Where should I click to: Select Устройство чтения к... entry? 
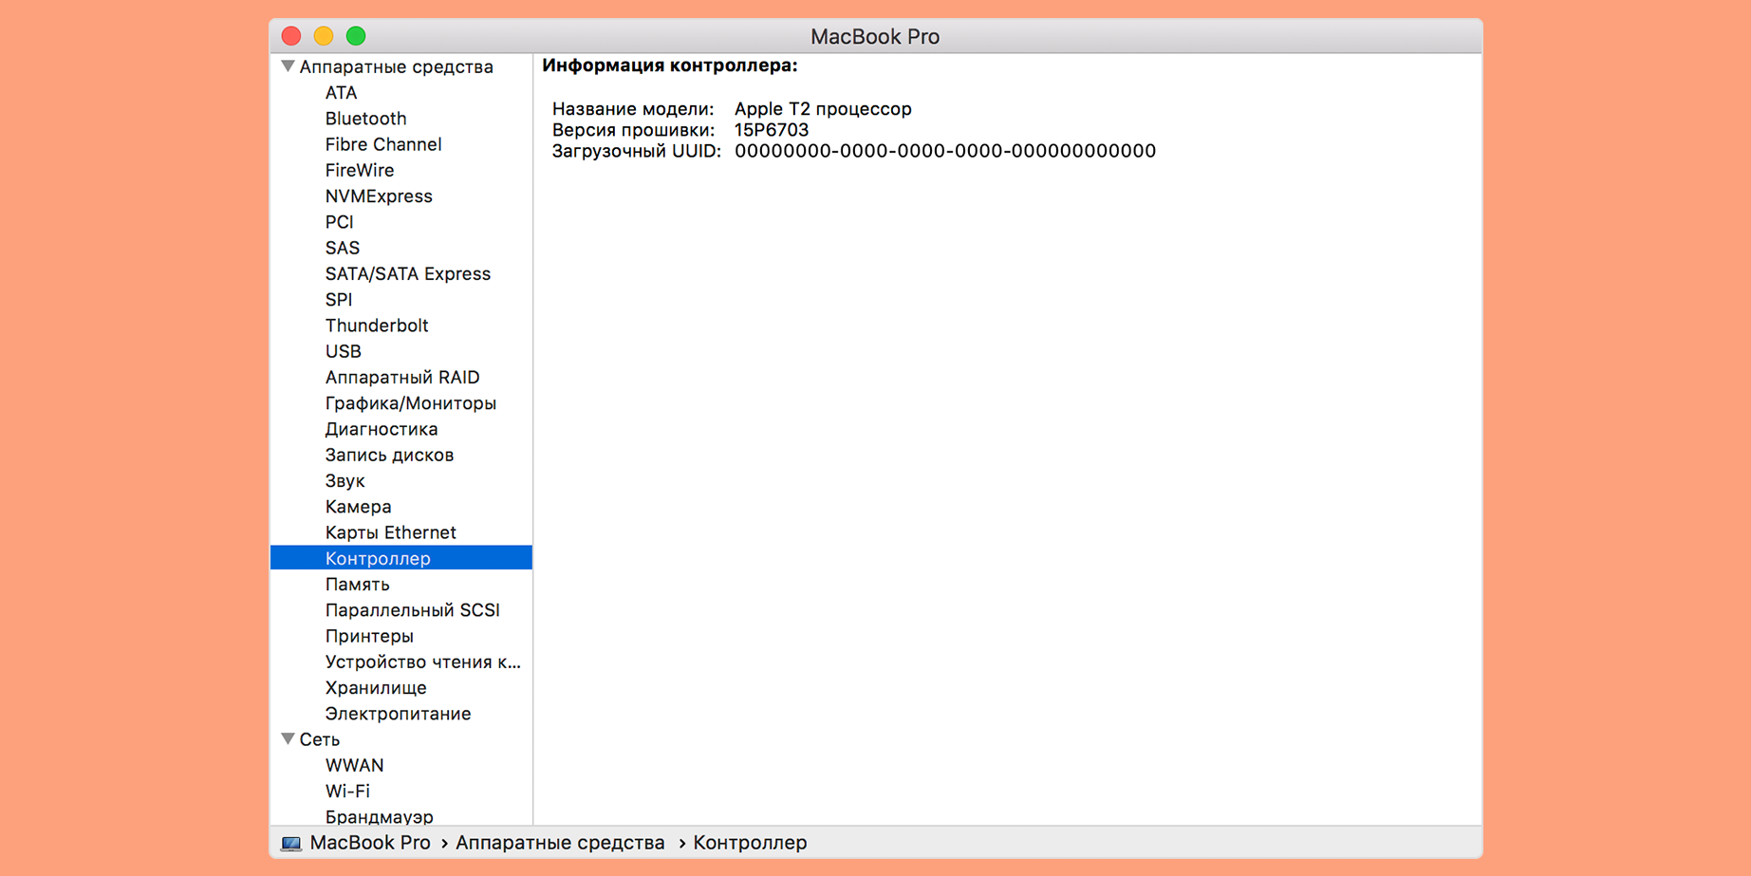(x=422, y=662)
